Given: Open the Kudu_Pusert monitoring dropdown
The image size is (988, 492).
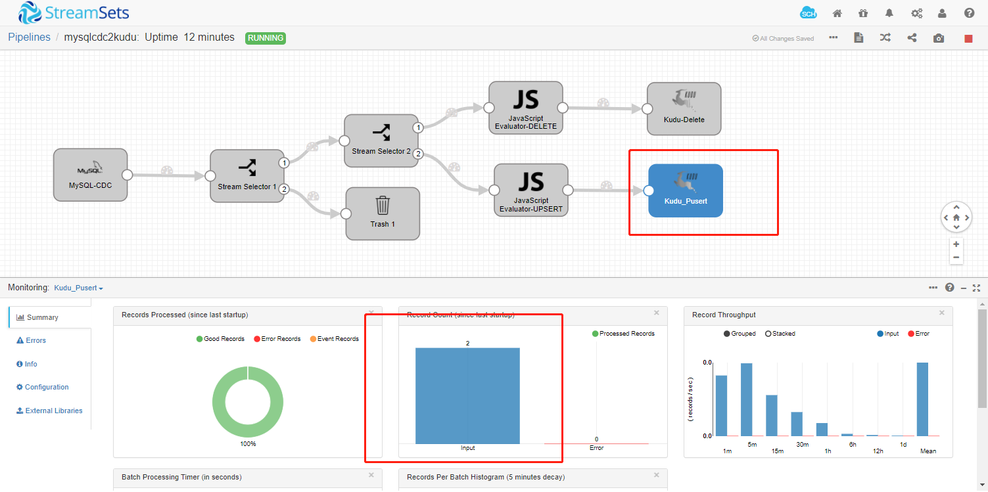Looking at the screenshot, I should (x=78, y=288).
